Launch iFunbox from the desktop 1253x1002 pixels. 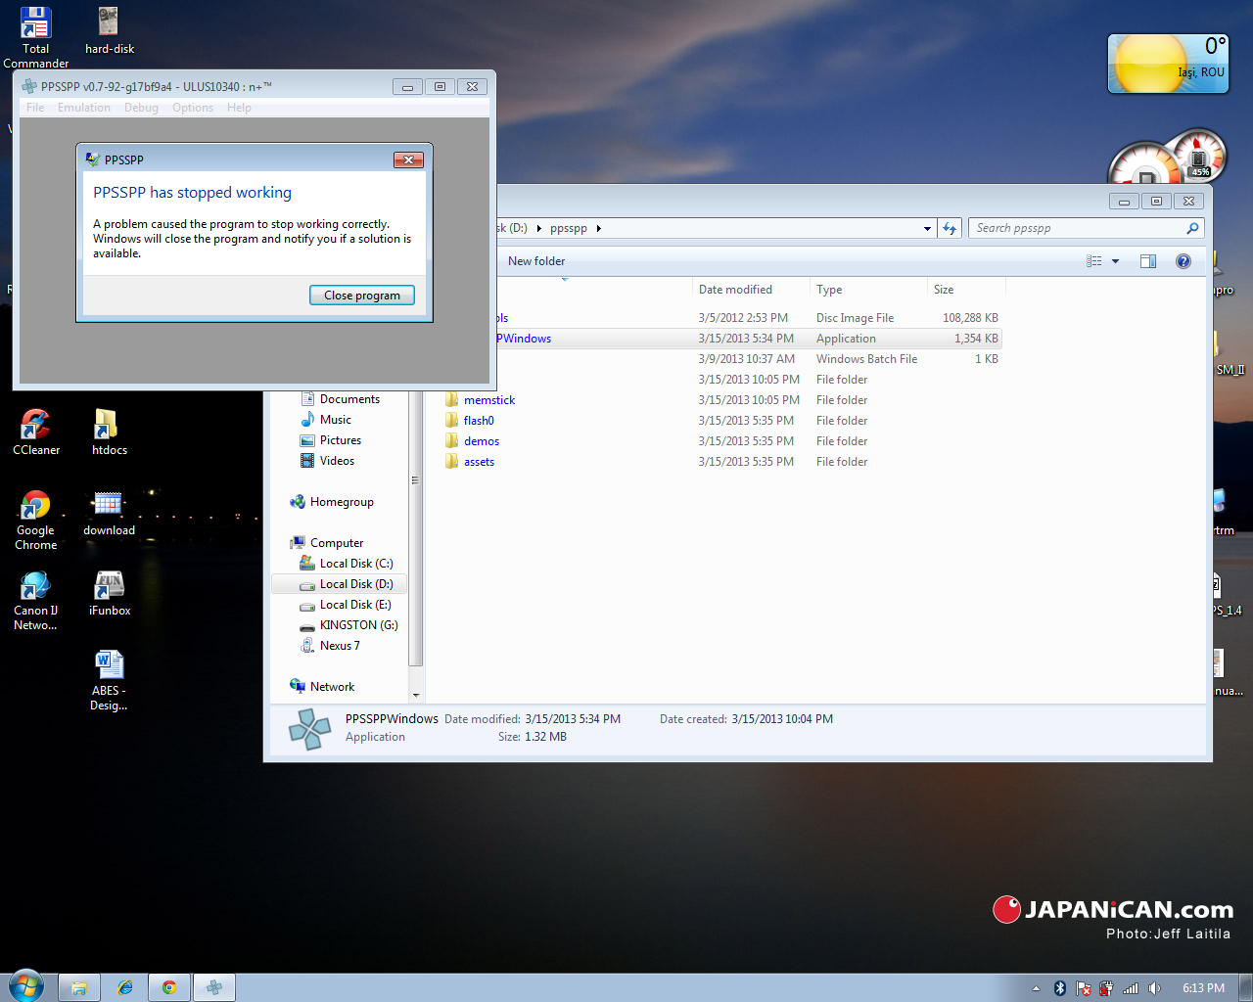pyautogui.click(x=110, y=593)
